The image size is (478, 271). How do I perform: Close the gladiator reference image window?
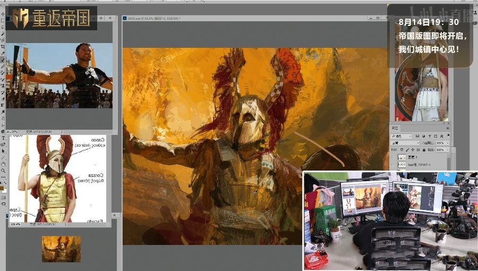[x=110, y=18]
